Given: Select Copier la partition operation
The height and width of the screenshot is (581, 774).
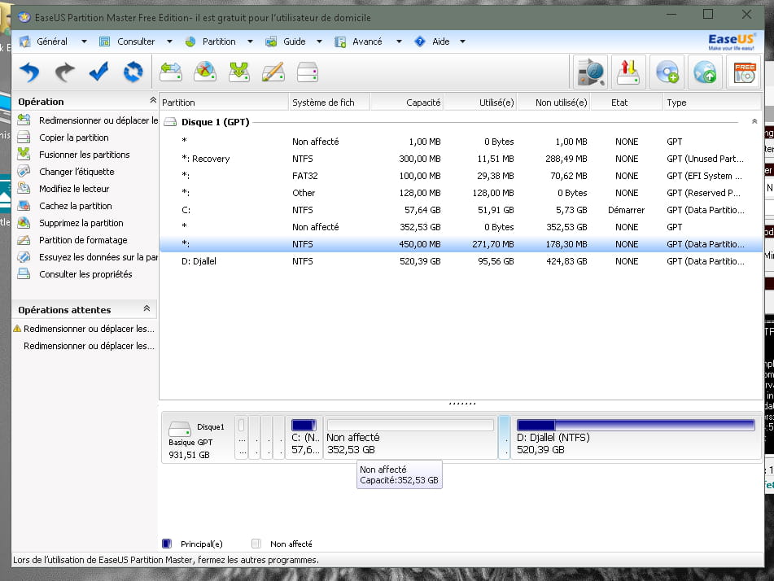Looking at the screenshot, I should pyautogui.click(x=74, y=138).
